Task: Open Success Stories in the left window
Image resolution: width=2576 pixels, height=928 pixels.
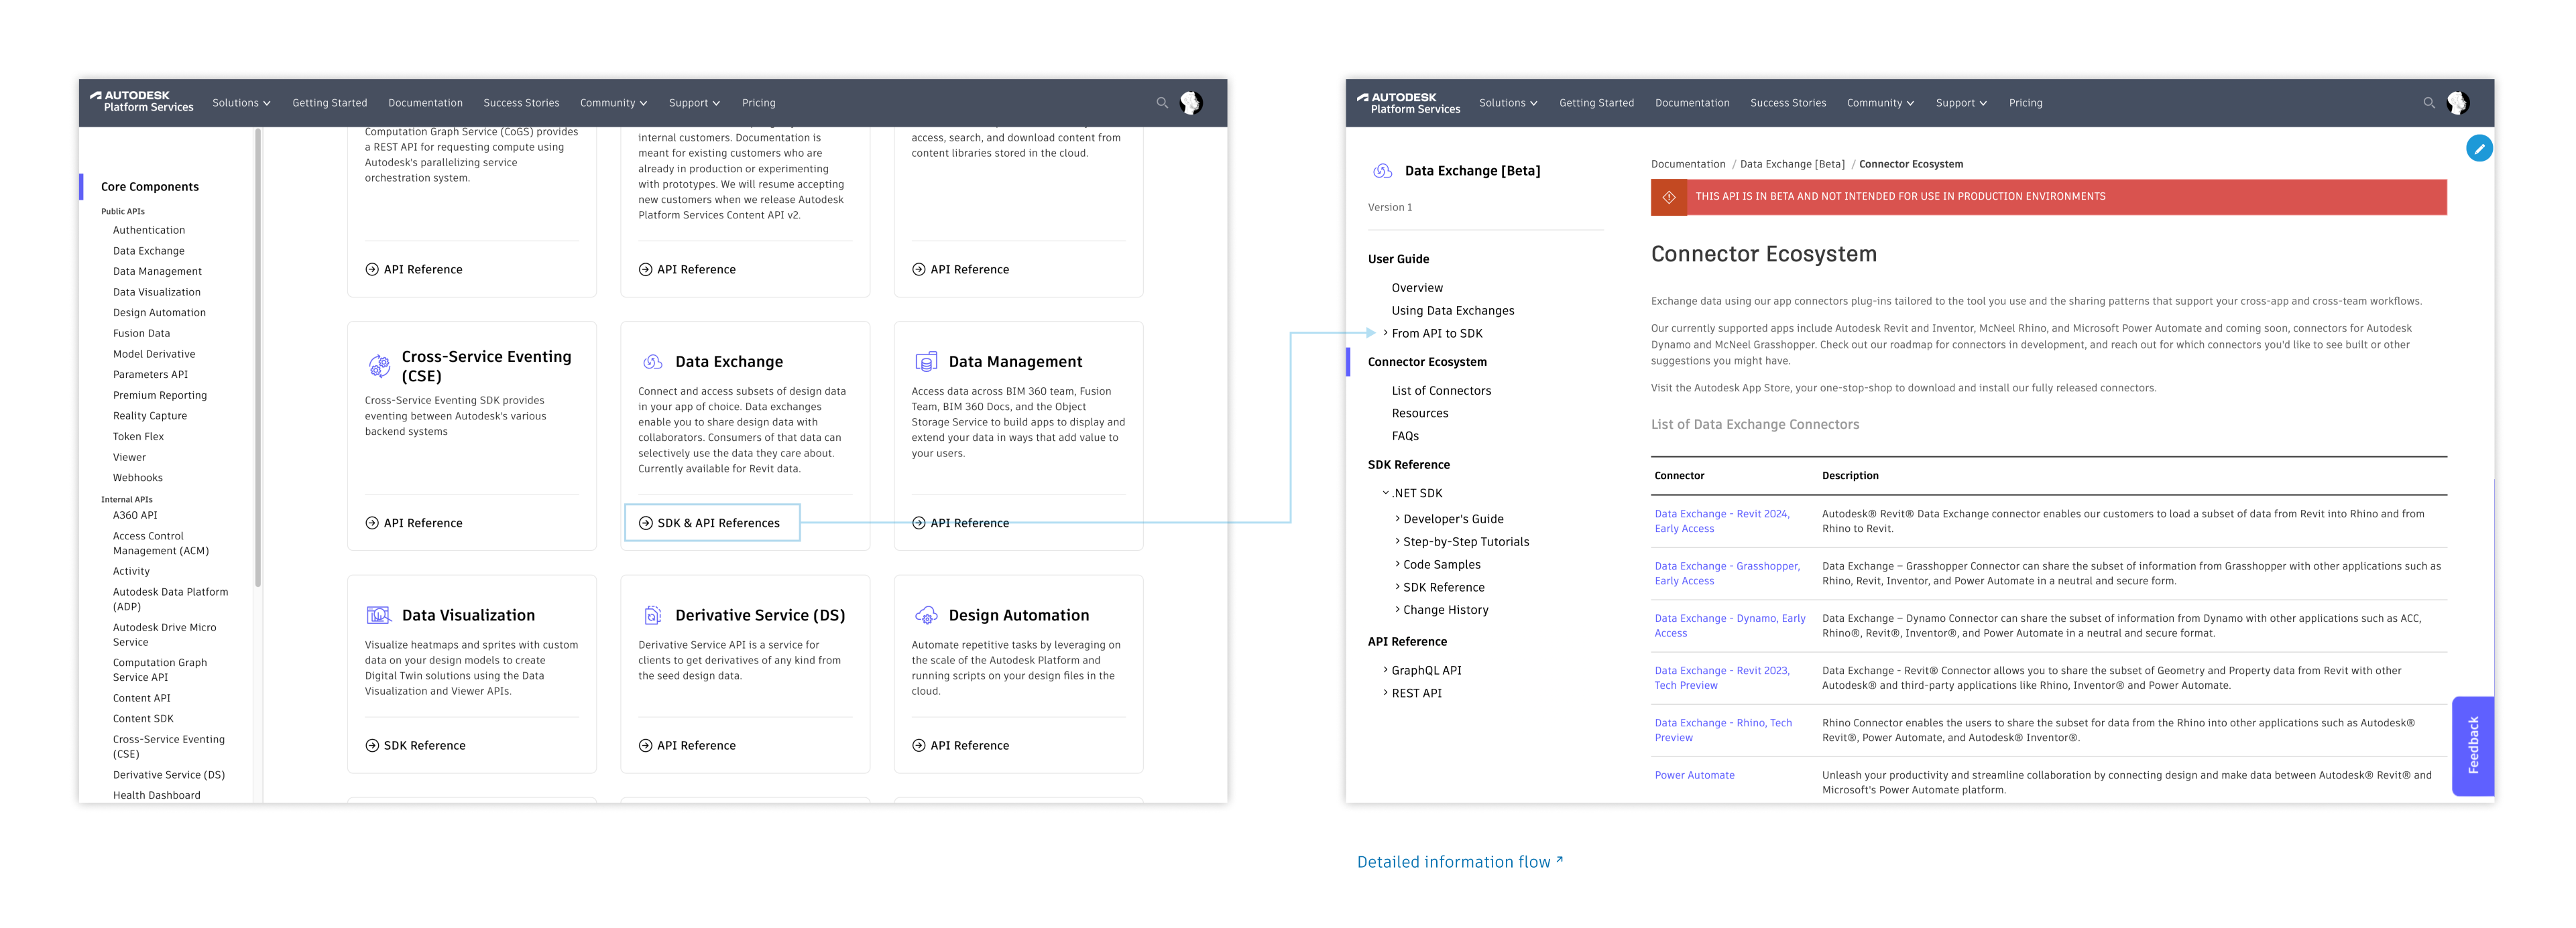Action: pyautogui.click(x=521, y=103)
